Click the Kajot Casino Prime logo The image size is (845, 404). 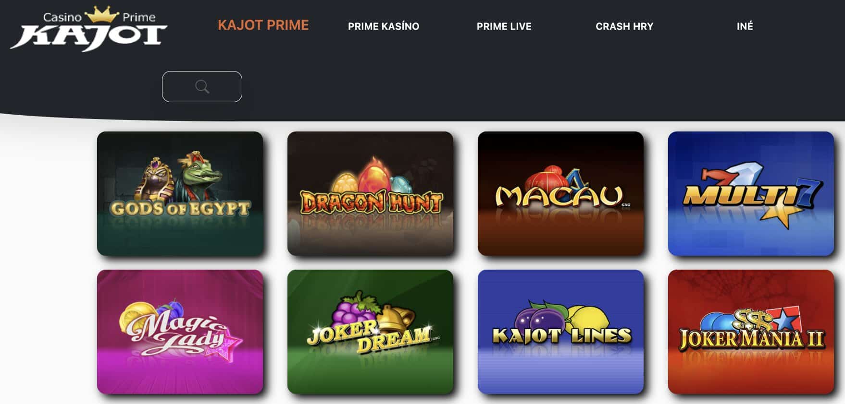point(88,28)
